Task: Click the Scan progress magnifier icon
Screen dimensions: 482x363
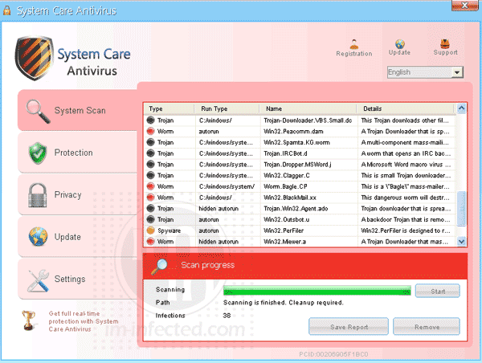Action: (x=160, y=266)
